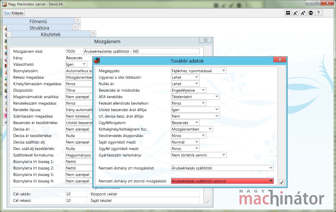The height and width of the screenshot is (212, 336).
Task: Click the greyed checkmark in the Mozgásnem window
Action: [208, 202]
